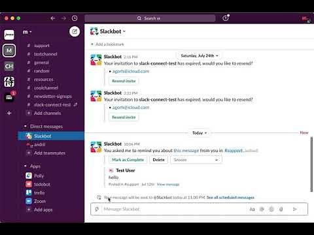Open the #support link in the reminder text
Image resolution: width=314 pixels, height=235 pixels.
(234, 151)
